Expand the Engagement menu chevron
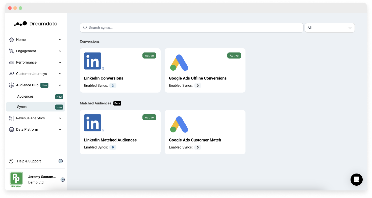372x198 pixels. (x=60, y=51)
